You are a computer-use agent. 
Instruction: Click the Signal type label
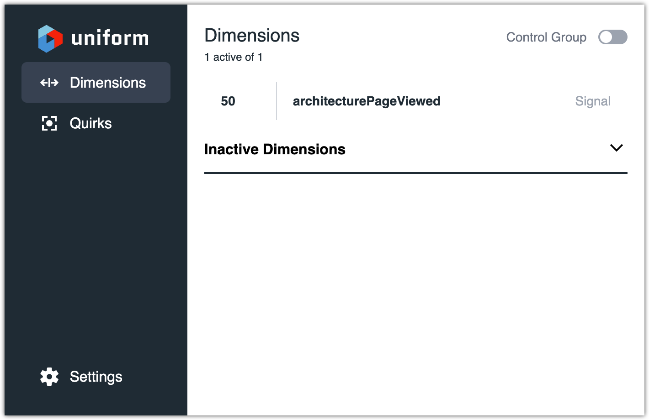point(593,101)
